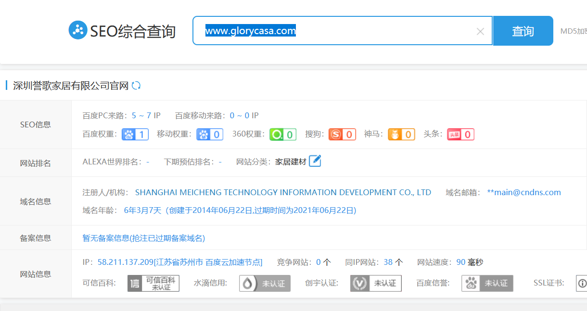Click the 移动权重 badge showing 0
Screen dimensions: 587x311
click(210, 134)
